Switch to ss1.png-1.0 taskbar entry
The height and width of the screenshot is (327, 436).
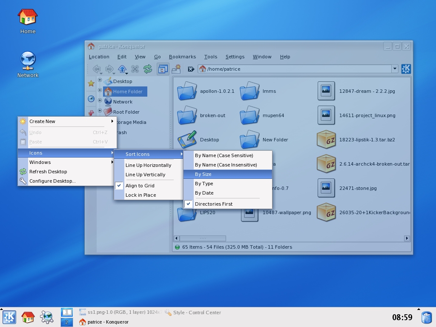(120, 312)
